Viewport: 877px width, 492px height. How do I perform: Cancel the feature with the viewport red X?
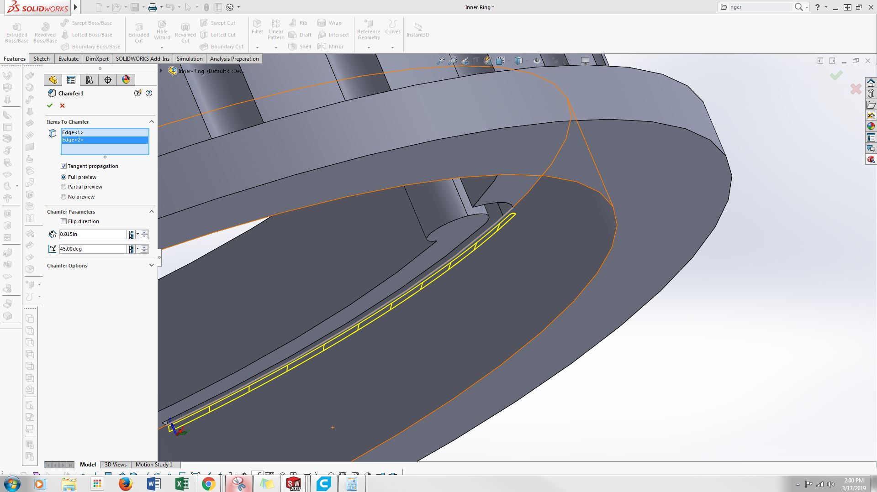coord(856,89)
